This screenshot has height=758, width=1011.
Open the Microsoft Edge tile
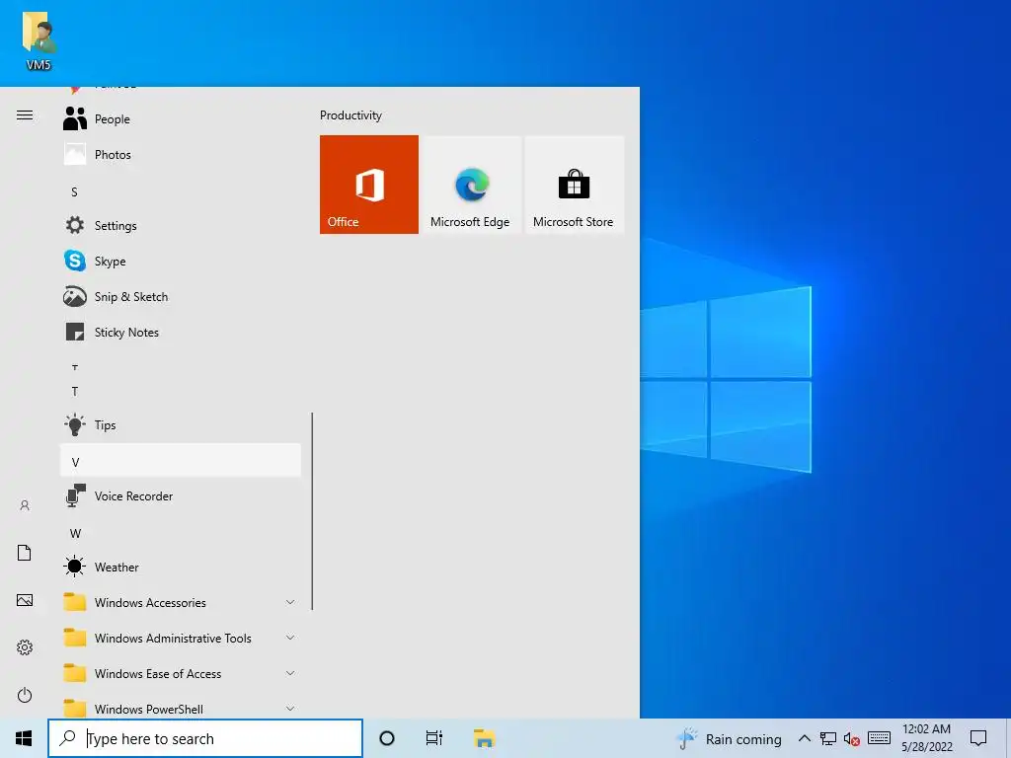[471, 185]
